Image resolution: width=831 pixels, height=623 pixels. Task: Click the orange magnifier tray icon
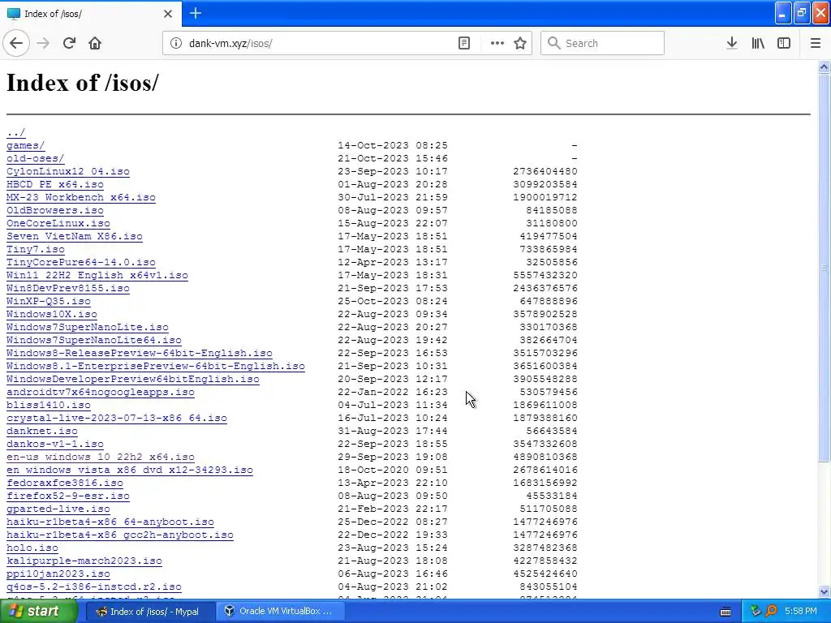pyautogui.click(x=772, y=612)
